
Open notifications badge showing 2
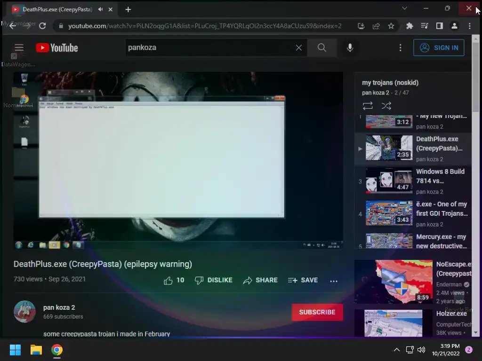click(469, 350)
